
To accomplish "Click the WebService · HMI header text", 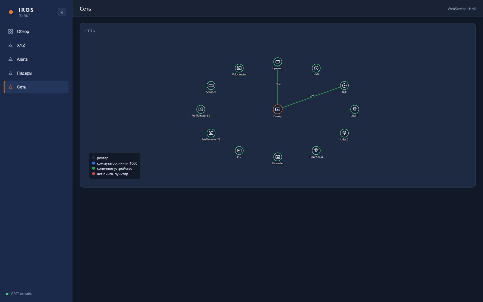I will pos(462,9).
